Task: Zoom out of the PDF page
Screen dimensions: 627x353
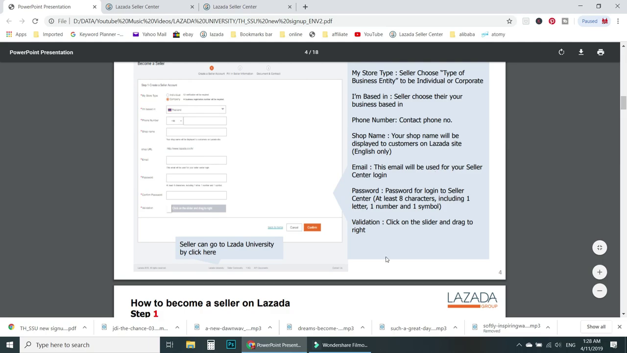Action: [x=600, y=290]
